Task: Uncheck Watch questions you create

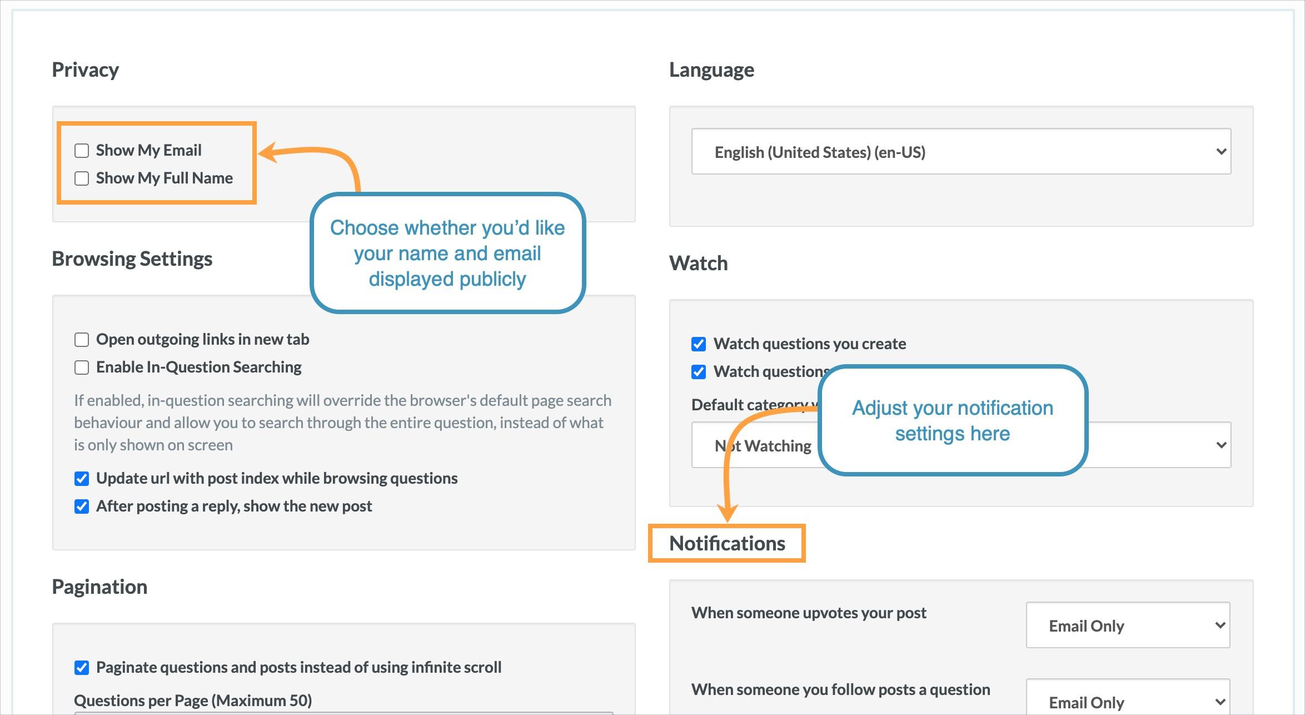Action: click(x=699, y=344)
